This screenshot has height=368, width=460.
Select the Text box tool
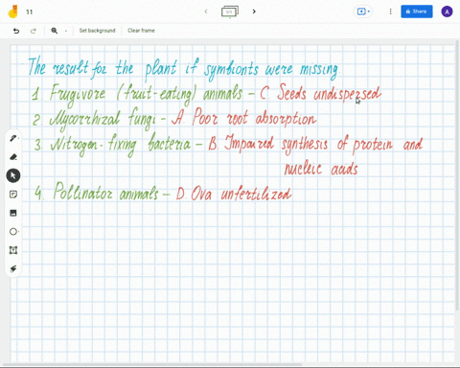click(13, 250)
